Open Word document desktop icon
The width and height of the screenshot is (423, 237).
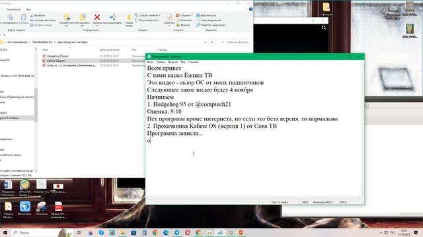coord(8,188)
